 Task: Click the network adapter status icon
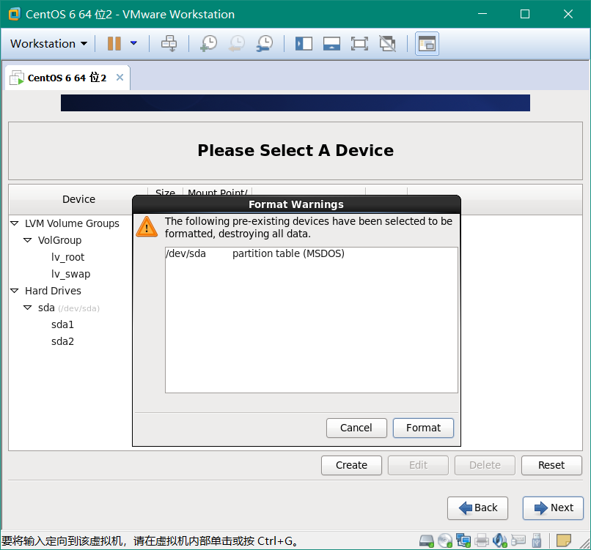tap(463, 541)
